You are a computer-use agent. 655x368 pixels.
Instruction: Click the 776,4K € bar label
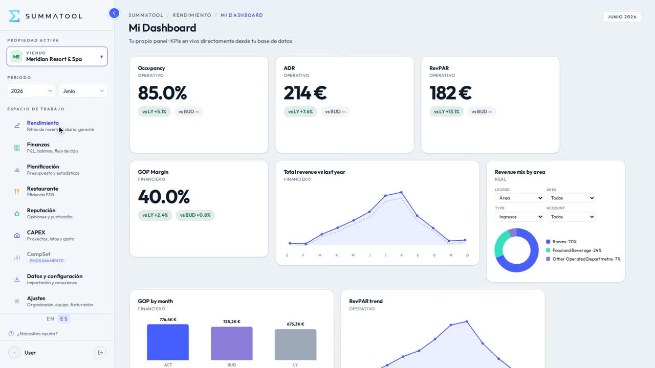168,319
